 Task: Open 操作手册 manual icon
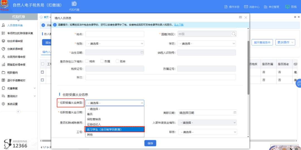tap(226, 7)
